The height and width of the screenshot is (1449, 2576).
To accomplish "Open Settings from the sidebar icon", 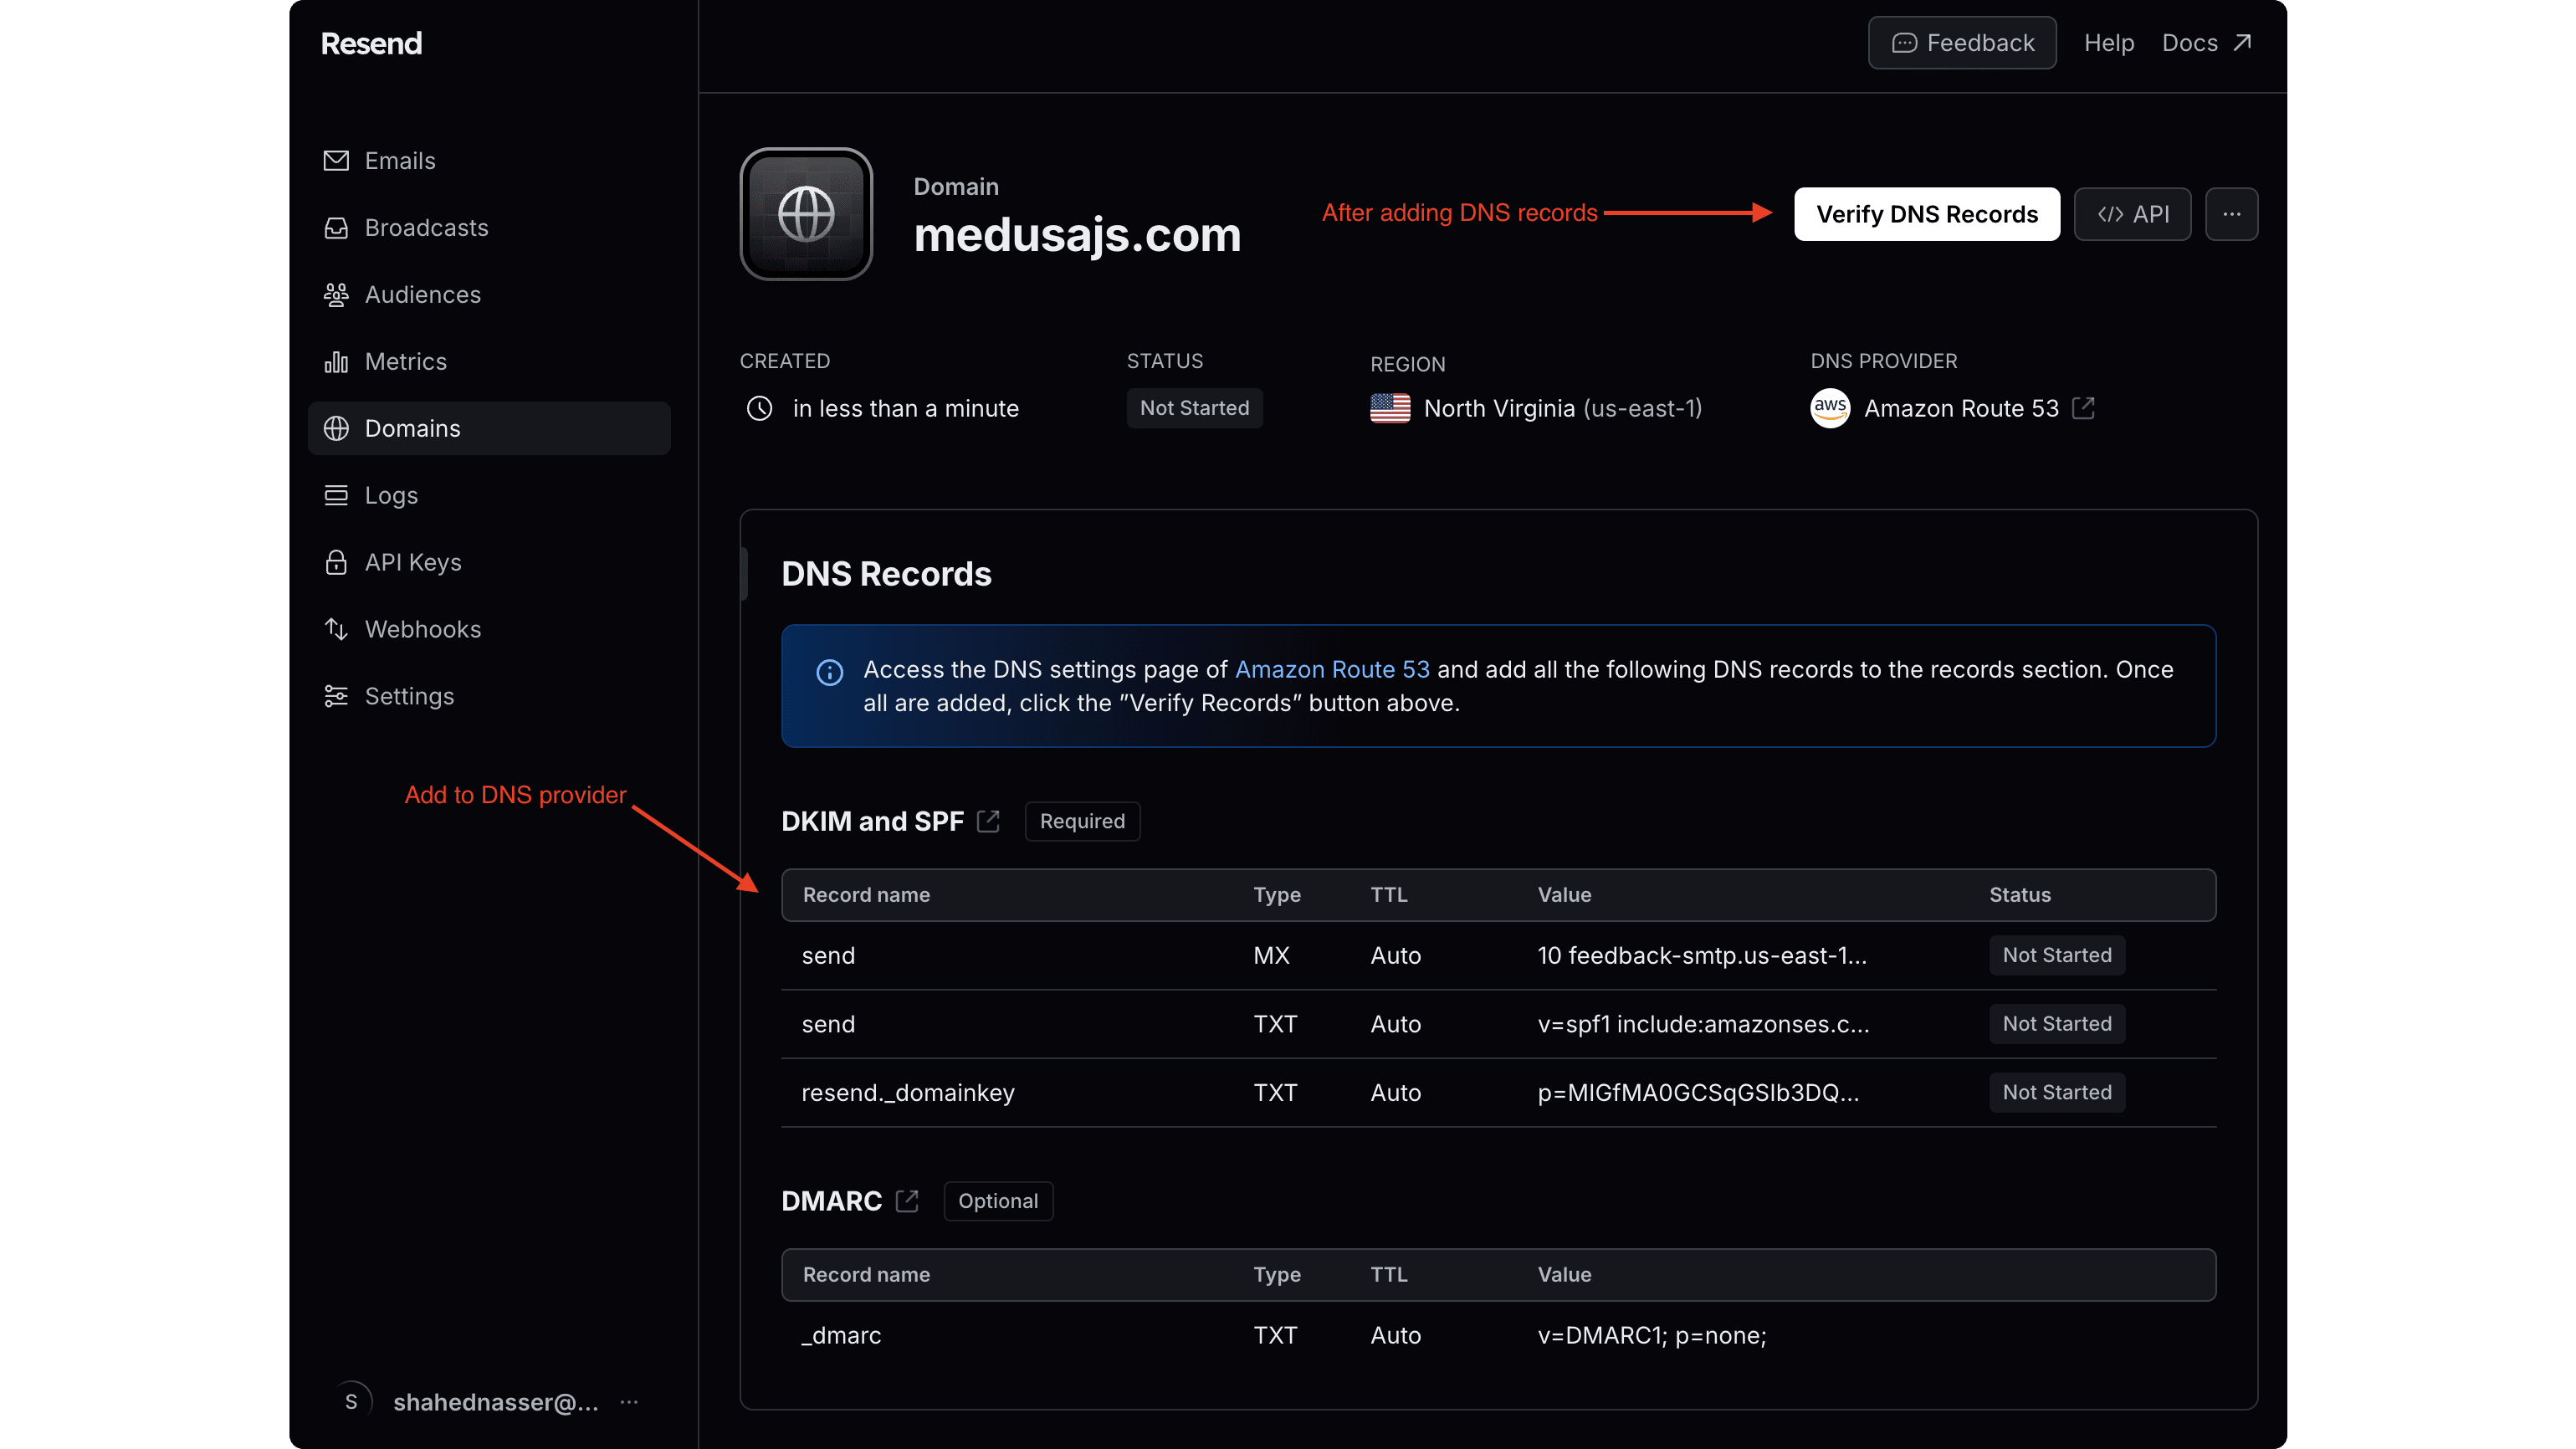I will [336, 695].
